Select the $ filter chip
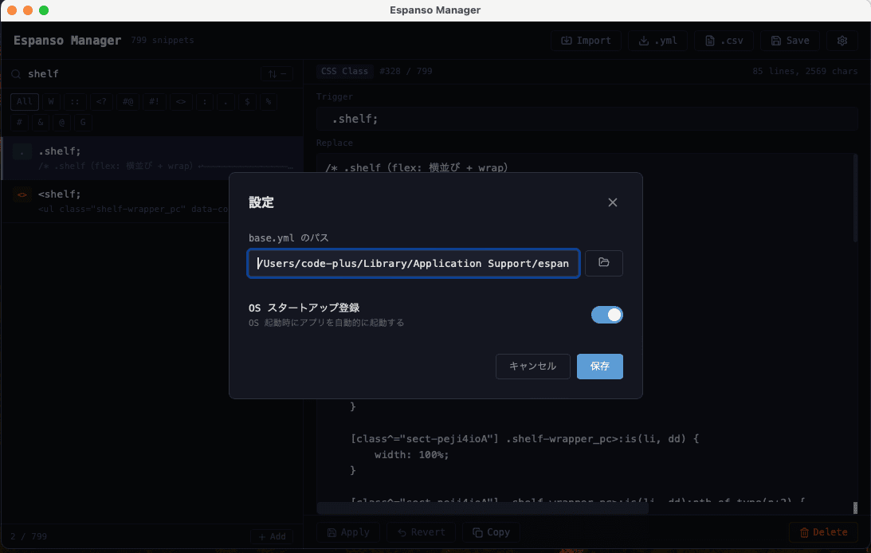The image size is (871, 553). click(247, 102)
